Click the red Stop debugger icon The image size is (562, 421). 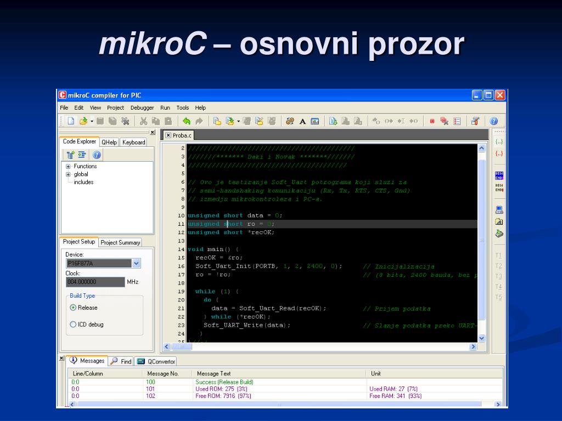click(x=432, y=121)
